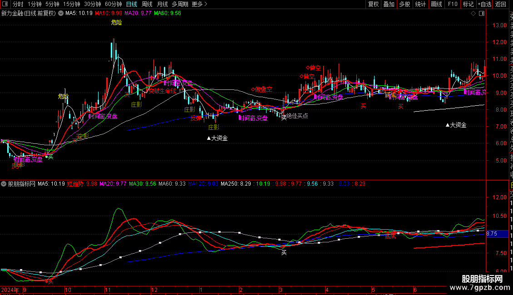Viewport: 513px width, 295px height.
Task: Open the 多股 multi-stock view
Action: tap(404, 4)
